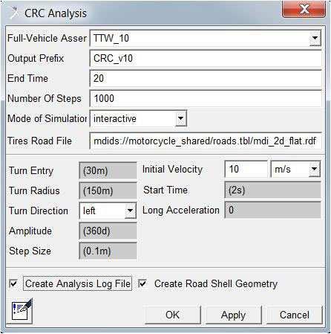The image size is (331, 334).
Task: Click into the Output Prefix field
Action: point(206,59)
